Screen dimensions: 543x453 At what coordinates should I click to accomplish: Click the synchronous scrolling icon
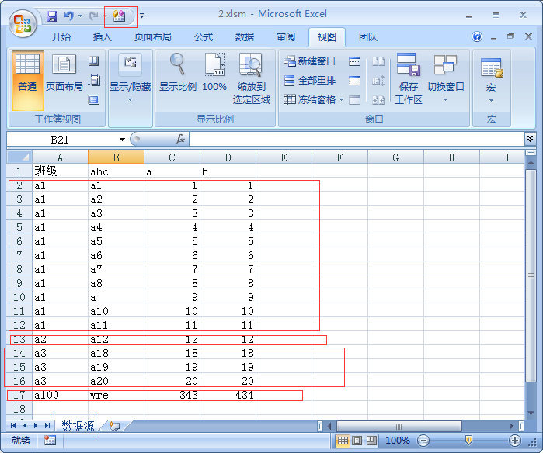click(378, 81)
